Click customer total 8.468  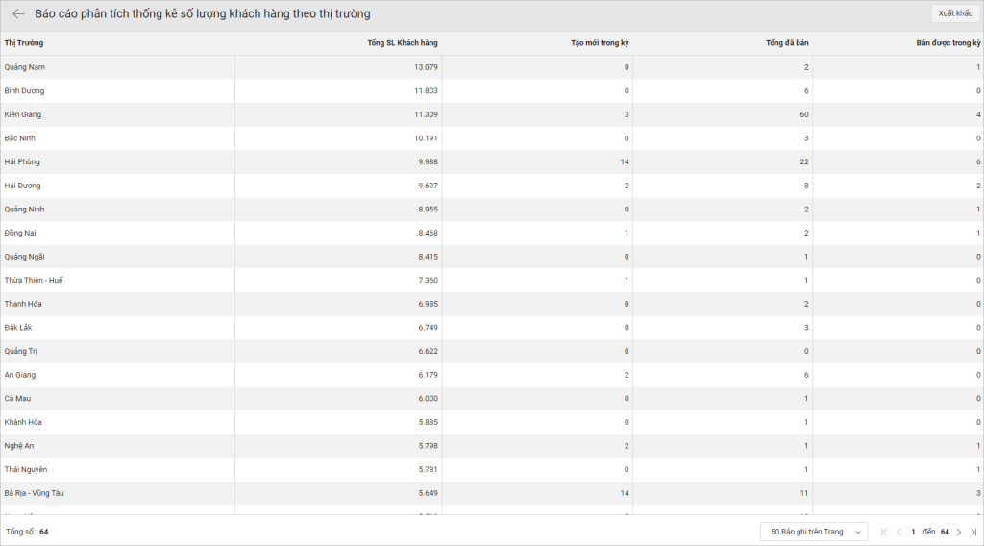[428, 233]
